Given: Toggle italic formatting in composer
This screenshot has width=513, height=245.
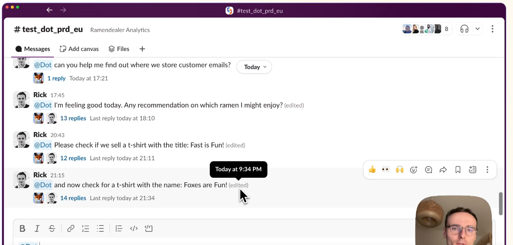Looking at the screenshot, I should (x=37, y=228).
